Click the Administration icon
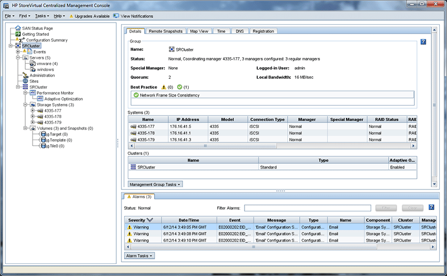 pyautogui.click(x=25, y=75)
